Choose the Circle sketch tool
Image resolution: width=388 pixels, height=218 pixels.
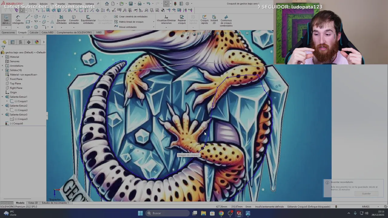[x=36, y=17]
